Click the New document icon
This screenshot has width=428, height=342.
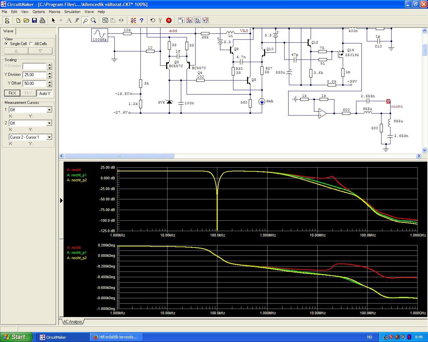[18, 20]
